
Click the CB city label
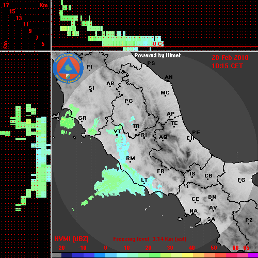click(208, 176)
